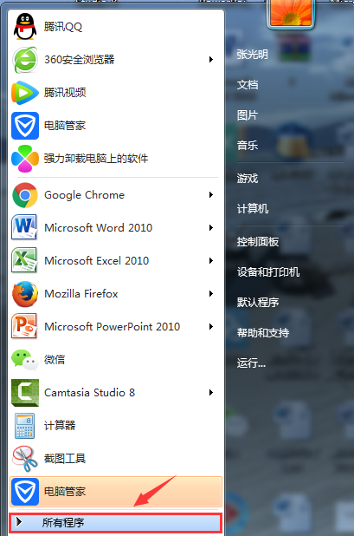Expand Microsoft PowerPoint 2010 submenu arrow
The image size is (354, 536).
pos(211,326)
